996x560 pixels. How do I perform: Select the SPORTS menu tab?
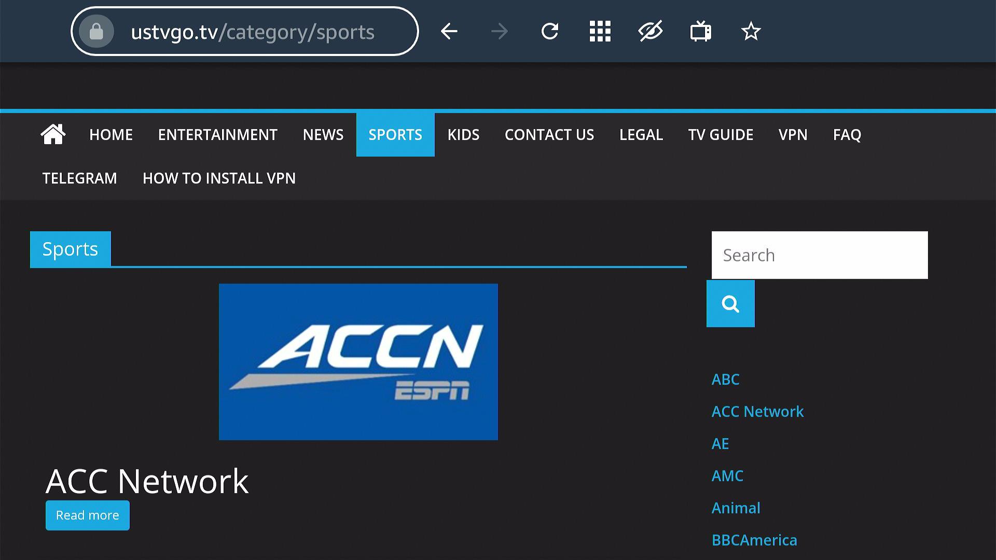pos(395,135)
